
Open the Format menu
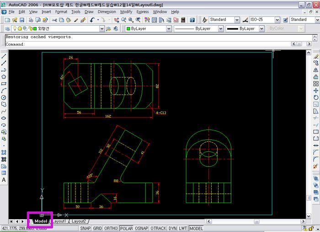tap(61, 12)
